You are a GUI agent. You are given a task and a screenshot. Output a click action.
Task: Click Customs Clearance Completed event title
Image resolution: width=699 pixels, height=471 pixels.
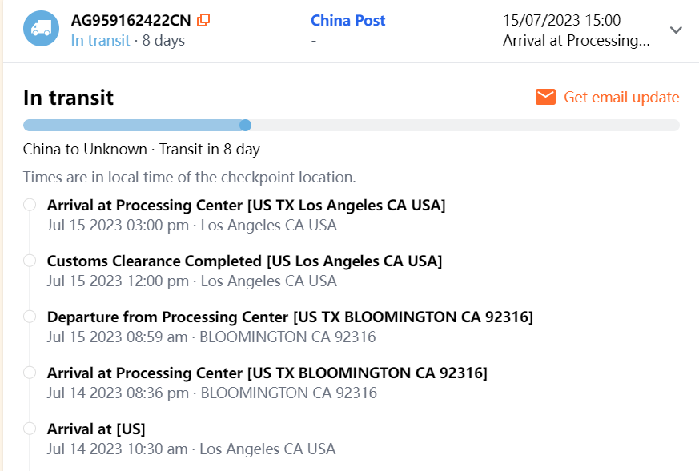[x=244, y=261]
